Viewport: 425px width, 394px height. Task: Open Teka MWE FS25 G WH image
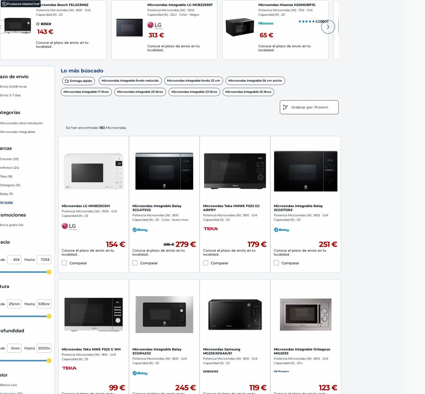coord(93,314)
